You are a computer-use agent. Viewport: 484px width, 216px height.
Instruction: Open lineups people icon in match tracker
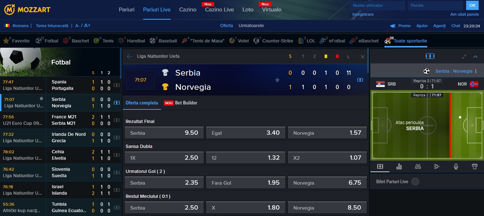coord(418,166)
